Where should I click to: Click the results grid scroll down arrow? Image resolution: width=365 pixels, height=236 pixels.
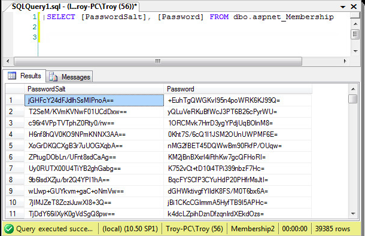coord(353,213)
